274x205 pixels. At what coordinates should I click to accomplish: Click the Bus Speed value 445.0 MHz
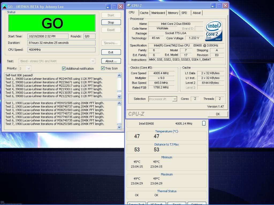tap(161, 83)
